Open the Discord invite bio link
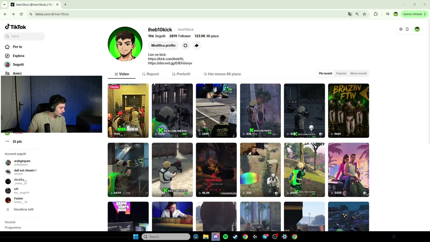The height and width of the screenshot is (242, 430). [x=170, y=63]
